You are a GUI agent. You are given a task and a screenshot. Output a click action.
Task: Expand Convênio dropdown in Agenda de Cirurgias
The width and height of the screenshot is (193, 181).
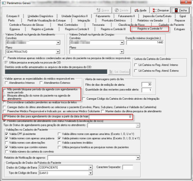(x=122, y=42)
